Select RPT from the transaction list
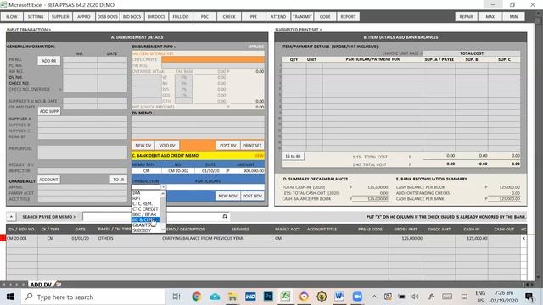543x305 pixels. tap(137, 198)
